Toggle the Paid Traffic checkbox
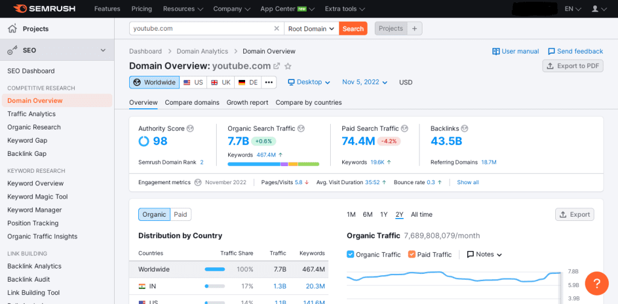618x304 pixels. tap(412, 255)
